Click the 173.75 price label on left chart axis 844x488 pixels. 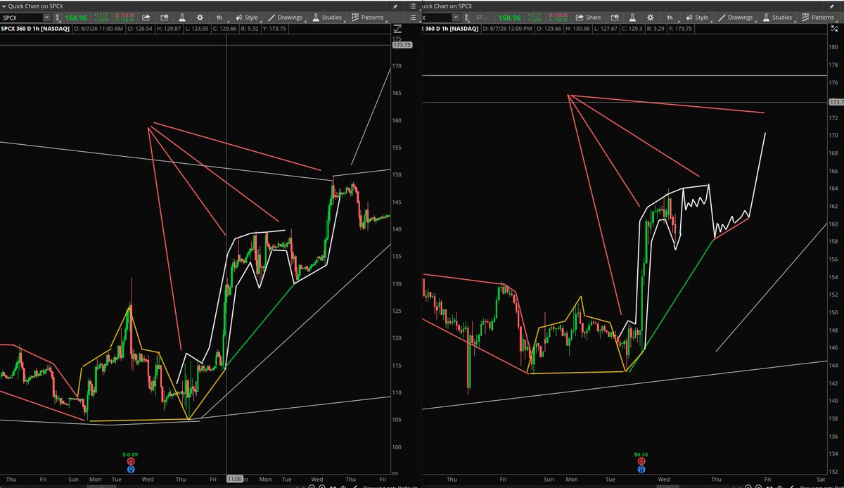(x=403, y=44)
